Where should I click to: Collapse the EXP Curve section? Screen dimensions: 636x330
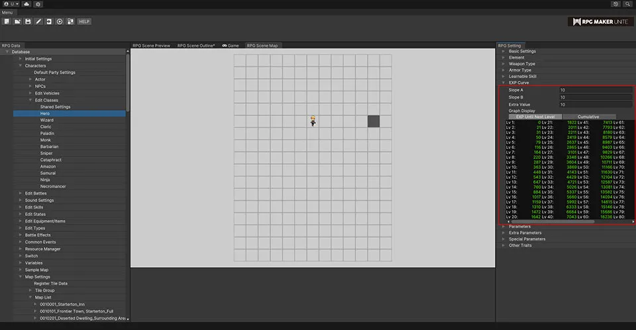(x=503, y=83)
